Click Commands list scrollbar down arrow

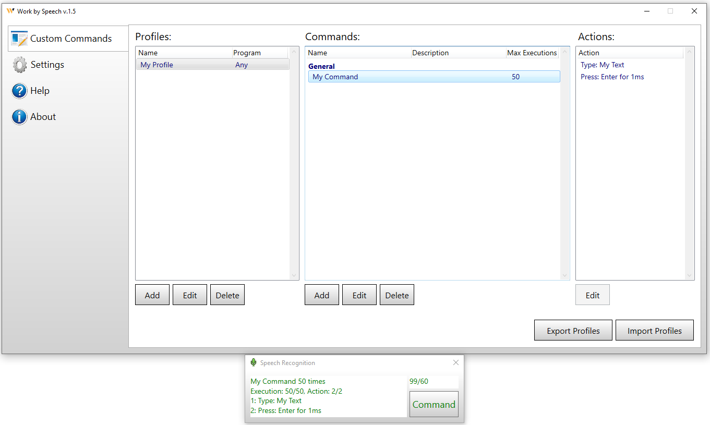[x=564, y=275]
